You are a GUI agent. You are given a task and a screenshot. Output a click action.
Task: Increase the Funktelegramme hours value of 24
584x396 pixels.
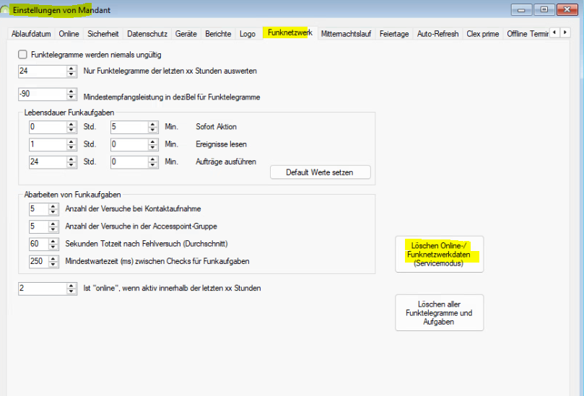(71, 68)
